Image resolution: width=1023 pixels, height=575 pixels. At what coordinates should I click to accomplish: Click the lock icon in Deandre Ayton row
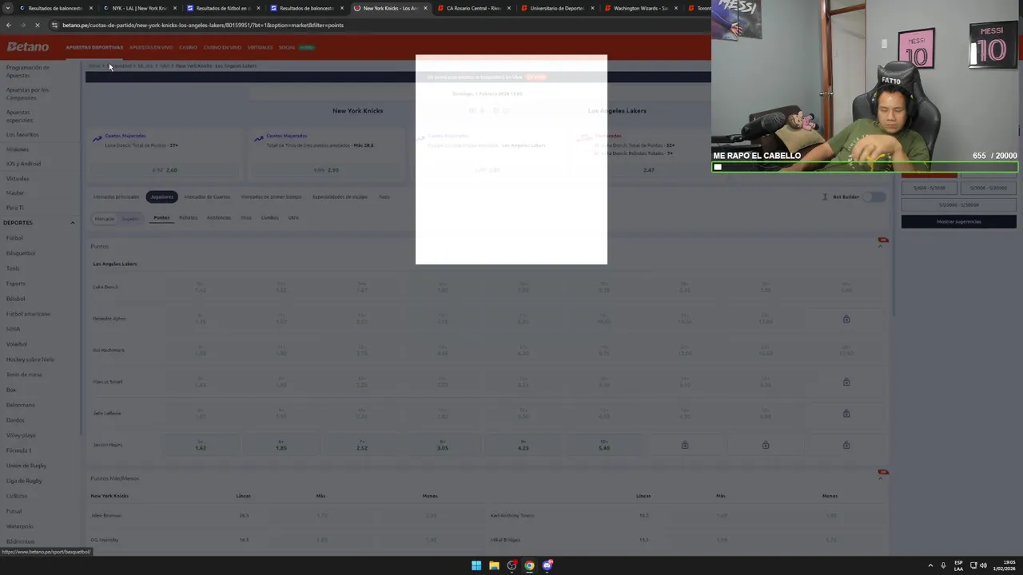tap(846, 319)
